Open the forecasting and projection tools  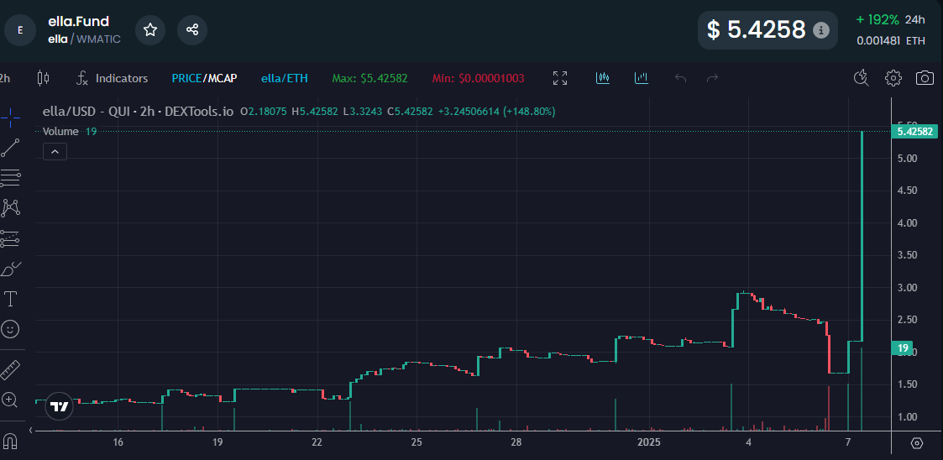click(10, 238)
